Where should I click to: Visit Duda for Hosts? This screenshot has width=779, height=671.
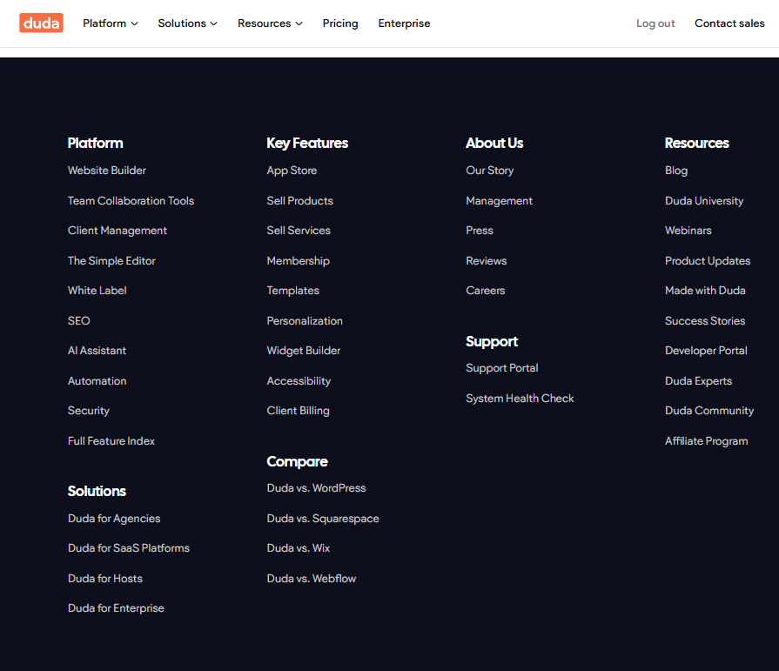coord(104,579)
